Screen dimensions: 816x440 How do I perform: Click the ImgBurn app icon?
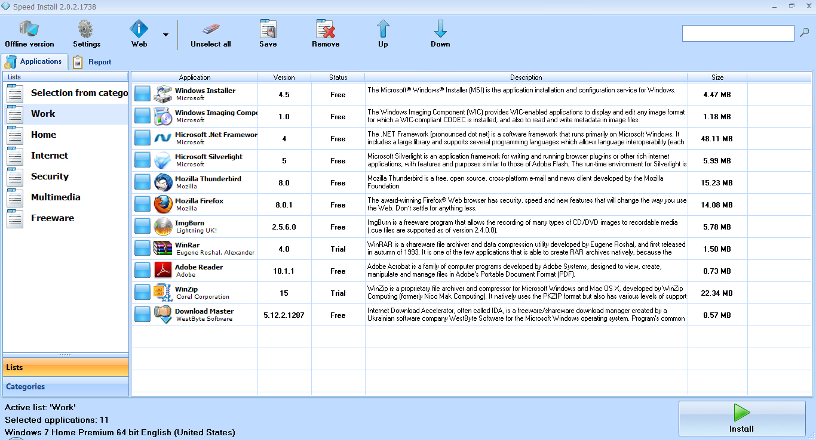163,227
